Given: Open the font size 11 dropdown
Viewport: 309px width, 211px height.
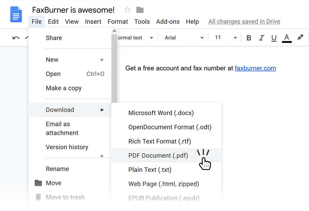Looking at the screenshot, I should 226,38.
